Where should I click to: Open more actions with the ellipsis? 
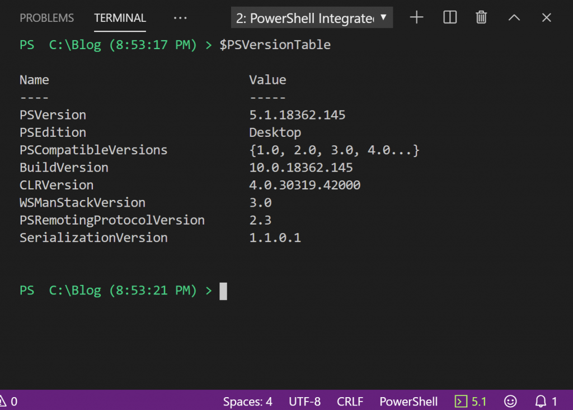pyautogui.click(x=180, y=17)
